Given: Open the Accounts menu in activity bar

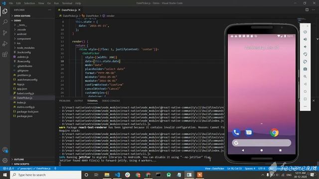Looking at the screenshot, I should click(5, 150).
